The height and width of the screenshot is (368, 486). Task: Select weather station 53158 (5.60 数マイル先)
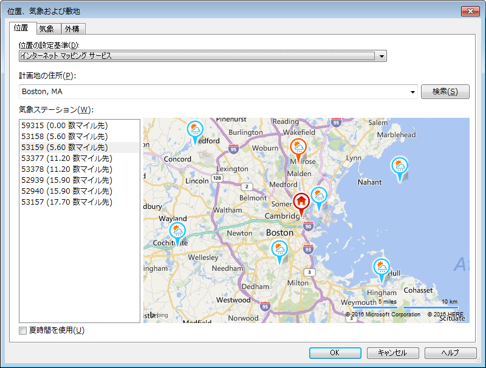(x=80, y=137)
